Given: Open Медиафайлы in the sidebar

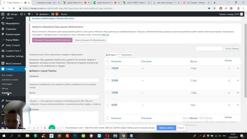Looking at the screenshot, I should tap(13, 23).
